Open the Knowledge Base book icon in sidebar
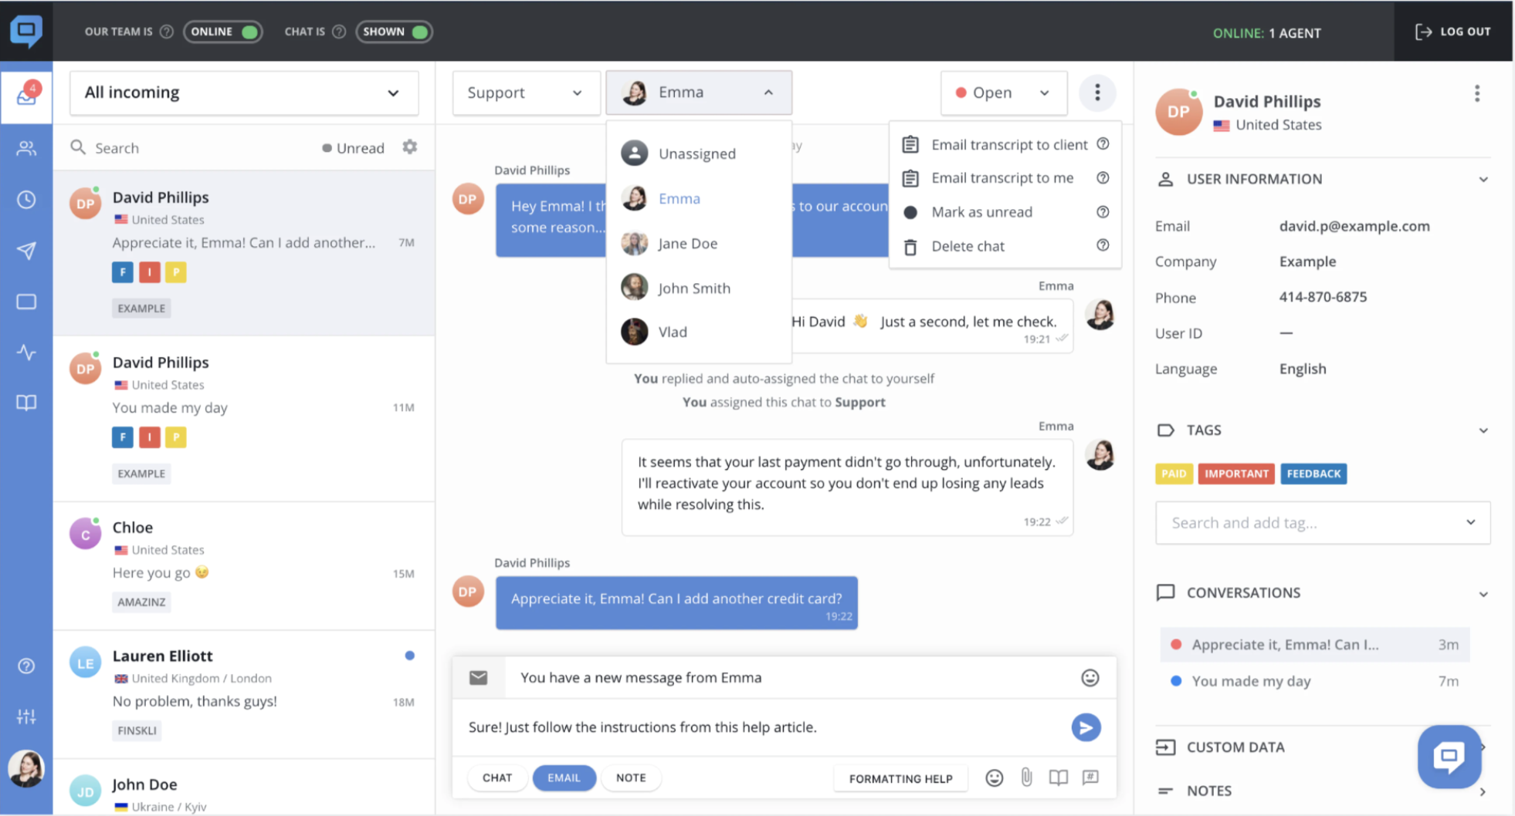The image size is (1515, 816). [26, 403]
